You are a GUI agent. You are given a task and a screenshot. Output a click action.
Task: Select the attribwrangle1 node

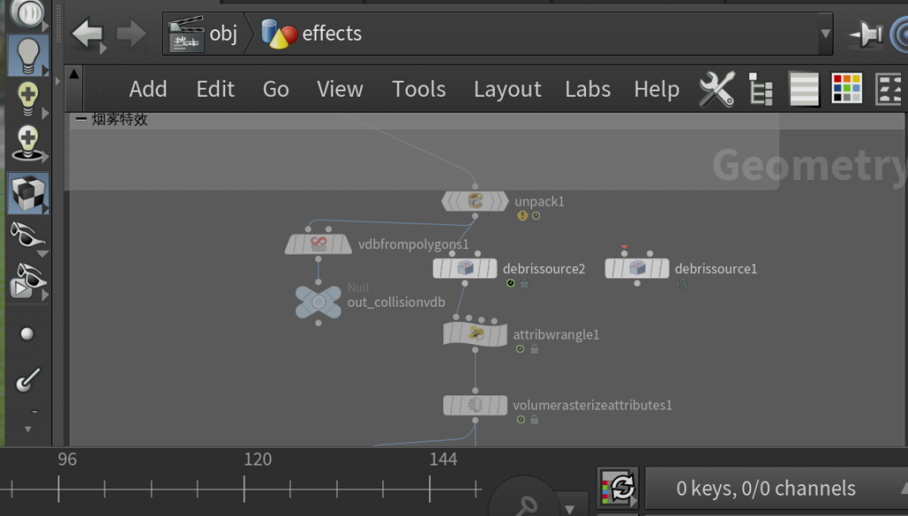coord(475,334)
